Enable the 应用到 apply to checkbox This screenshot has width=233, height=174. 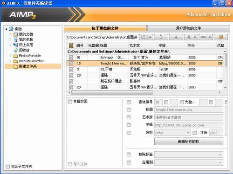pyautogui.click(x=129, y=162)
